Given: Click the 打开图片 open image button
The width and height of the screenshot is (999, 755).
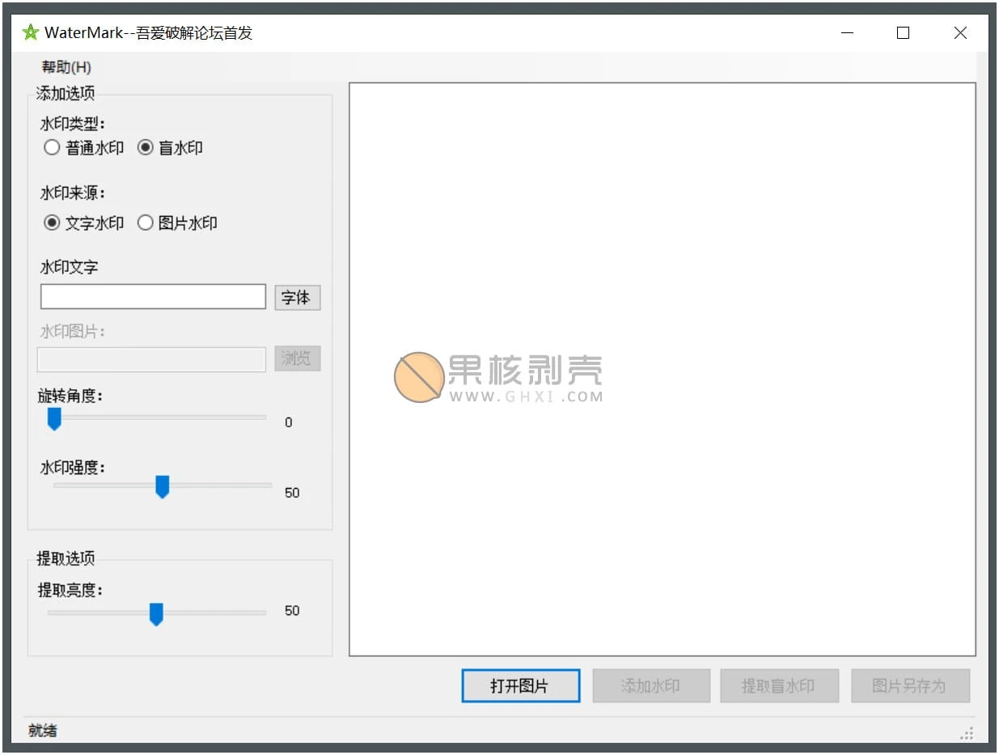Looking at the screenshot, I should pyautogui.click(x=520, y=685).
